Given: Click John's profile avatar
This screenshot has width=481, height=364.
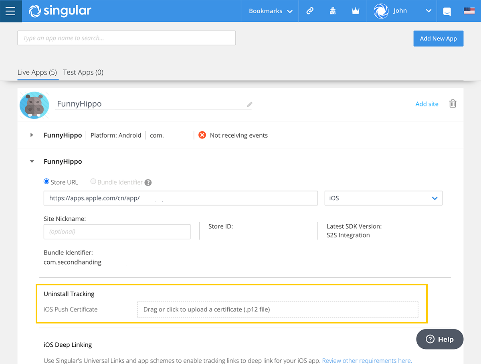Looking at the screenshot, I should (381, 11).
